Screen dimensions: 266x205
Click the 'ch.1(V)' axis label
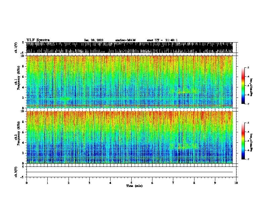point(16,48)
